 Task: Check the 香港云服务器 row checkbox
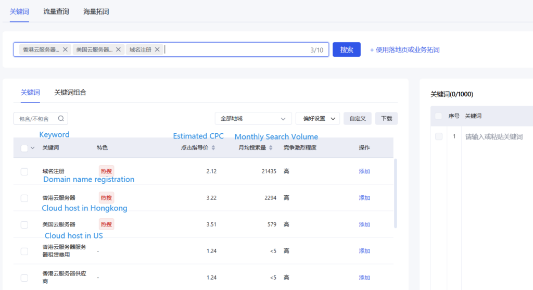pyautogui.click(x=24, y=198)
